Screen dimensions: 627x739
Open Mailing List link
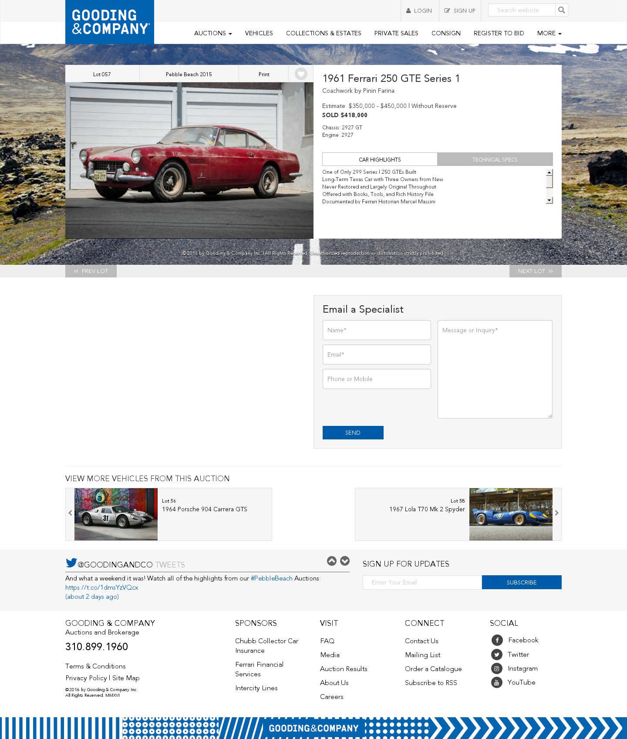423,655
